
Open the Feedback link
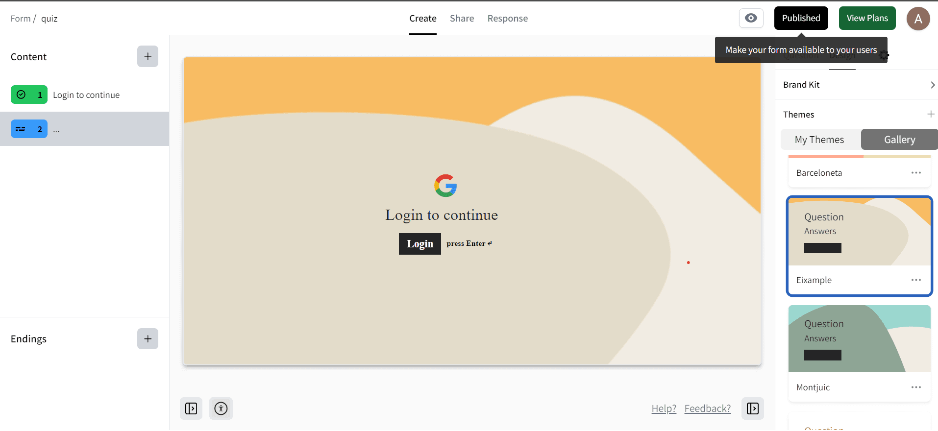coord(707,408)
